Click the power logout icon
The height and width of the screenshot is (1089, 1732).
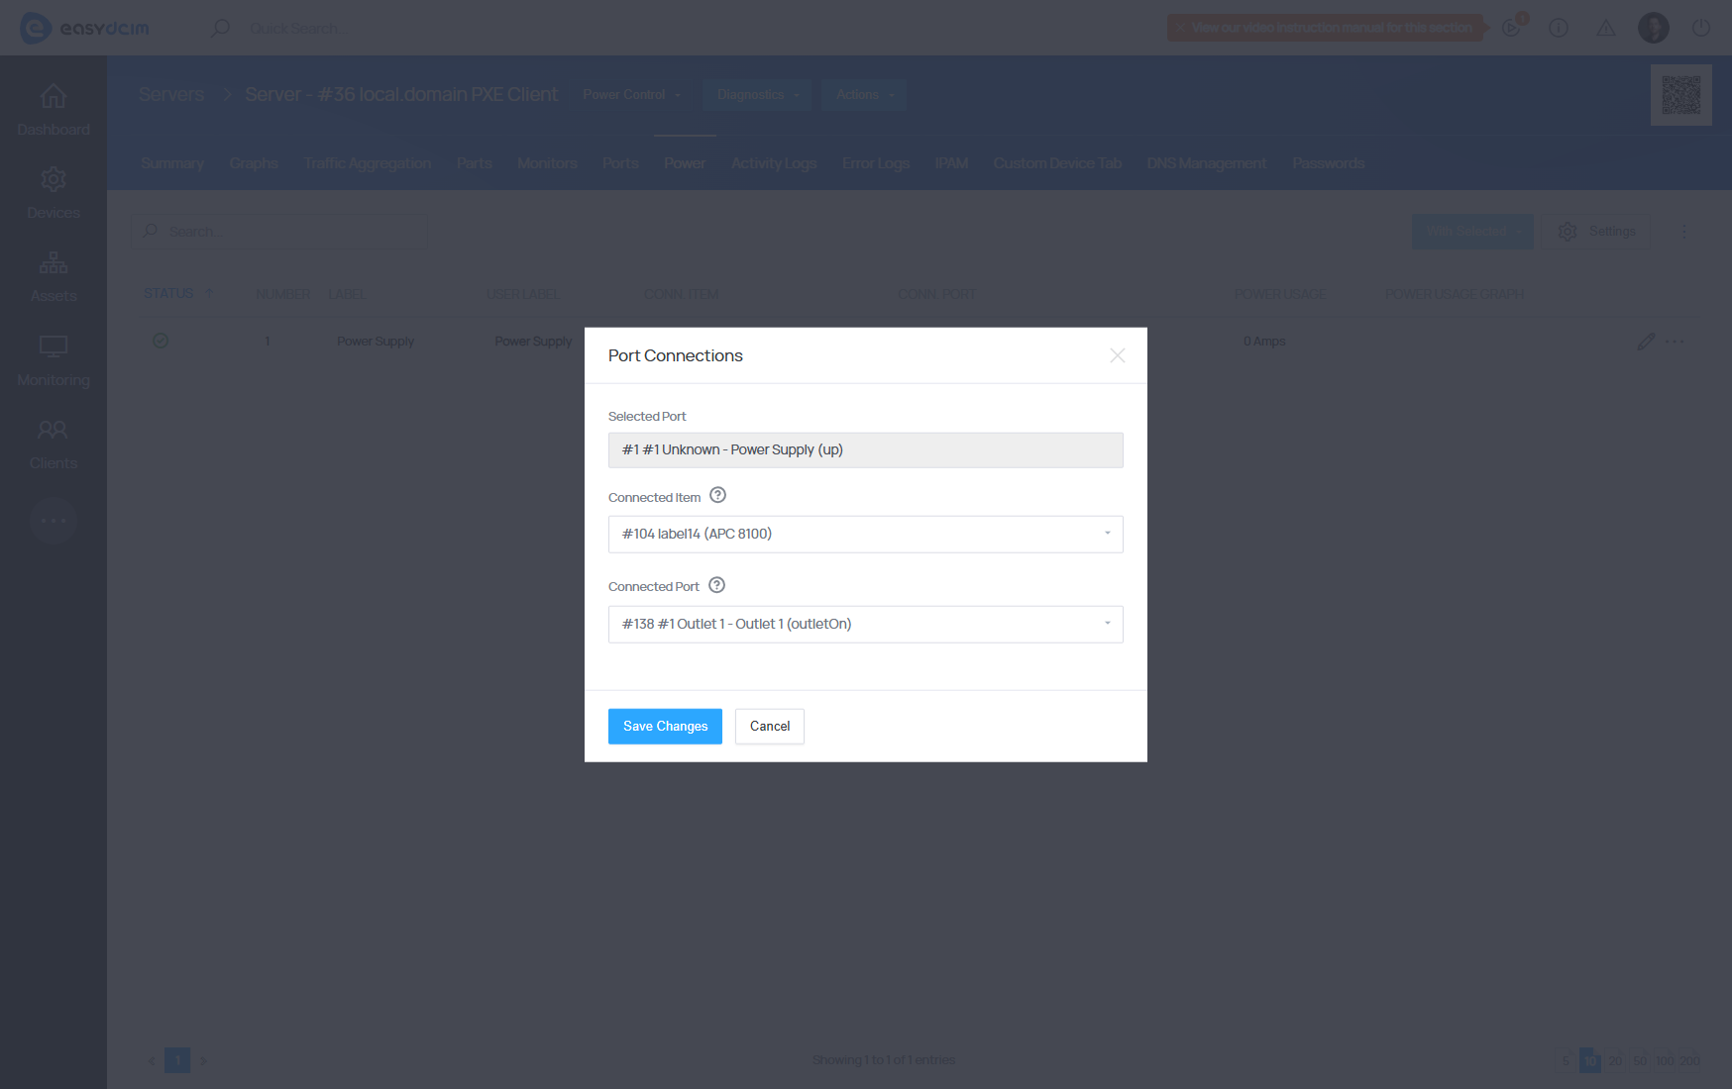point(1701,28)
